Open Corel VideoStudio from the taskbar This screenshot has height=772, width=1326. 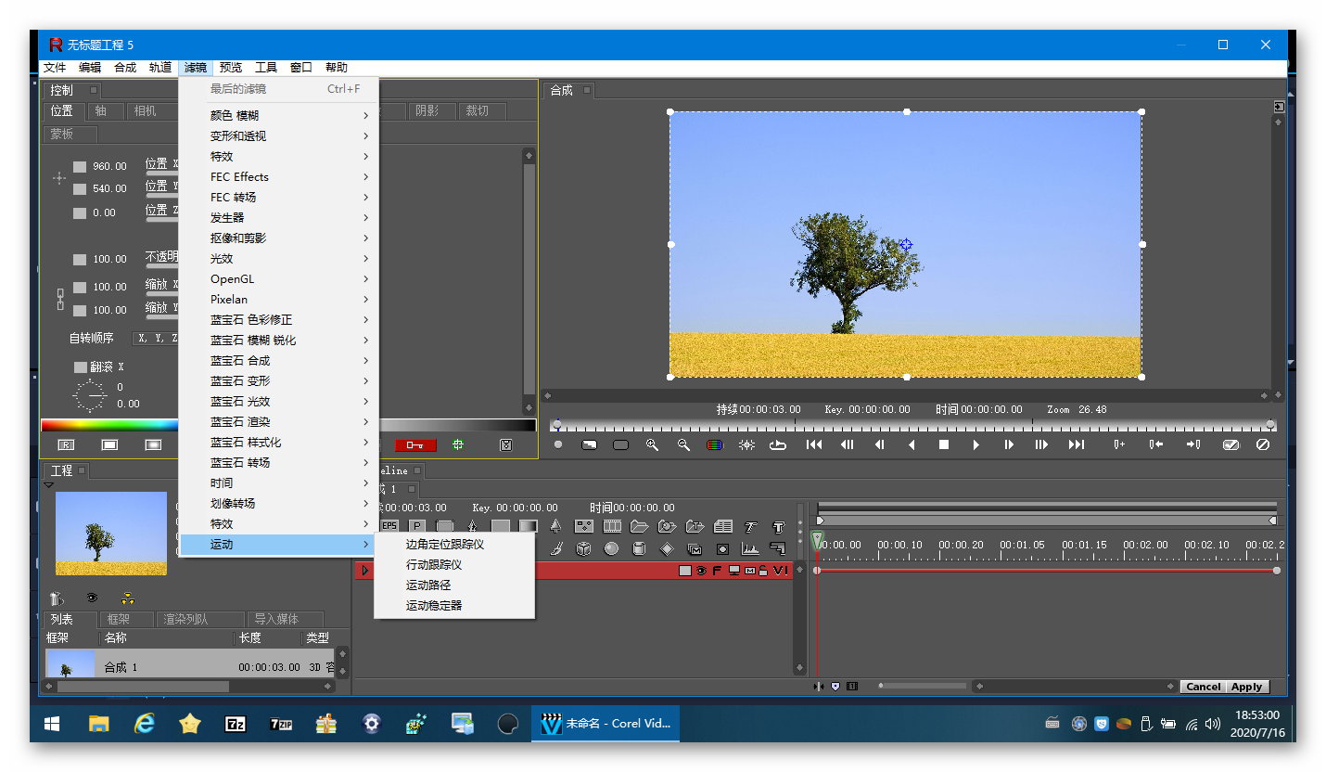coord(606,724)
